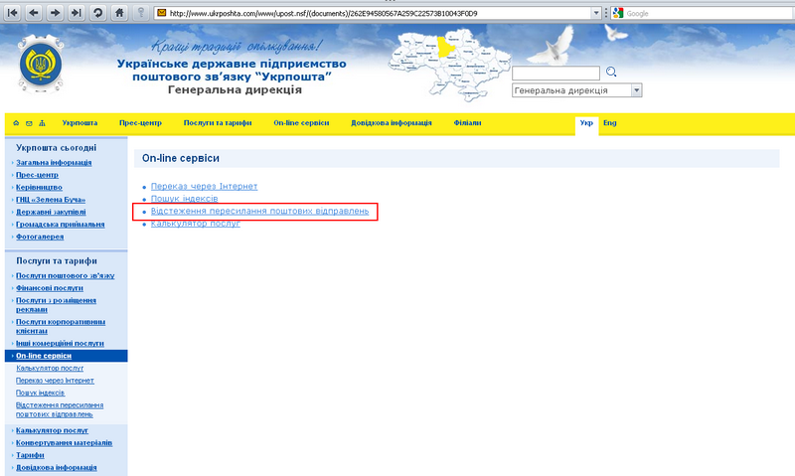Open Послуги та тарифи in yellow menu bar
The image size is (795, 476).
218,123
